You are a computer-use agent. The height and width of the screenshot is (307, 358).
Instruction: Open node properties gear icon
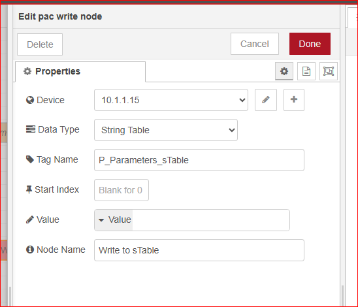coord(284,71)
